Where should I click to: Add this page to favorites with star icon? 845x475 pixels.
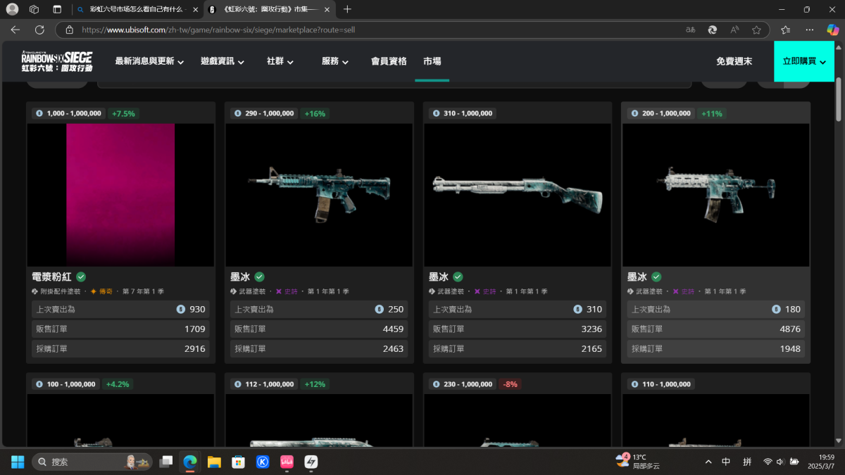[x=756, y=30]
